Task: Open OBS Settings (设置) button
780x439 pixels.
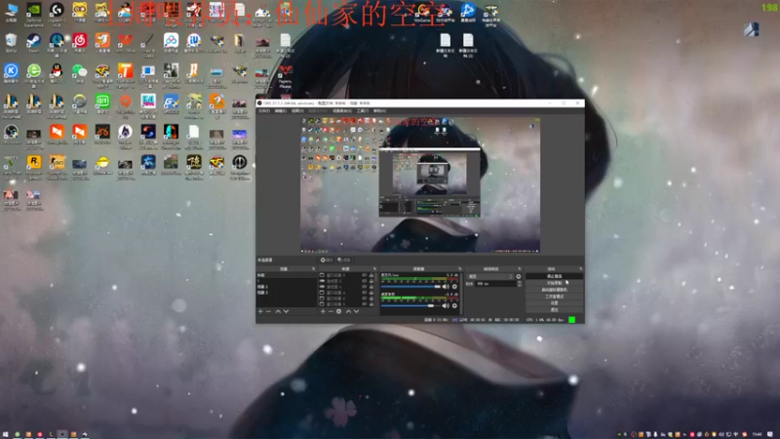Action: point(554,303)
